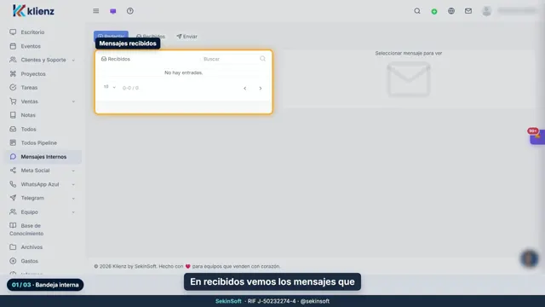Image resolution: width=545 pixels, height=307 pixels.
Task: Open the language globe icon
Action: [x=451, y=11]
